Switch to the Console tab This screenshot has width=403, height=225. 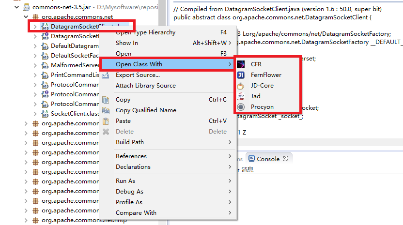pyautogui.click(x=268, y=159)
